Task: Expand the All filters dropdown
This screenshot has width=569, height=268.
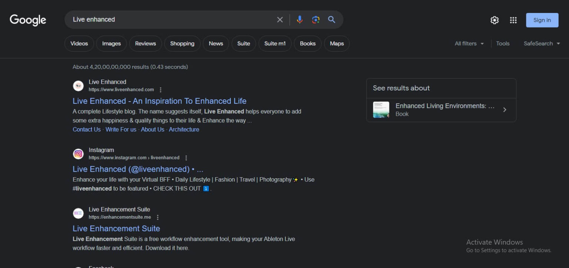Action: point(469,43)
